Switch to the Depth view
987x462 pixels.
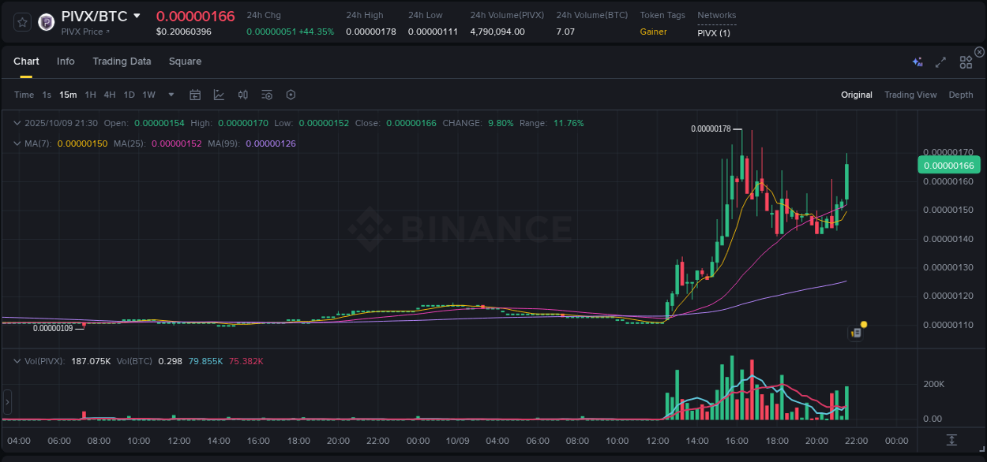tap(961, 95)
